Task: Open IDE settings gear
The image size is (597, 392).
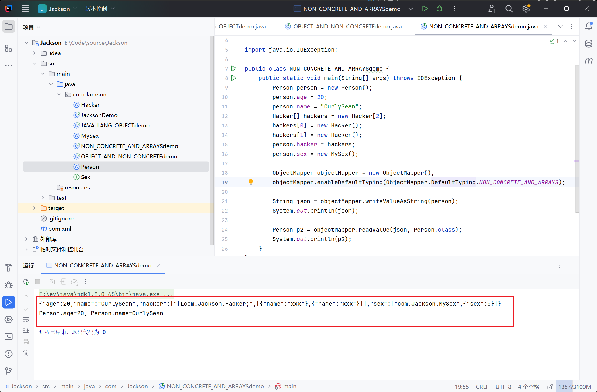Action: coord(526,9)
